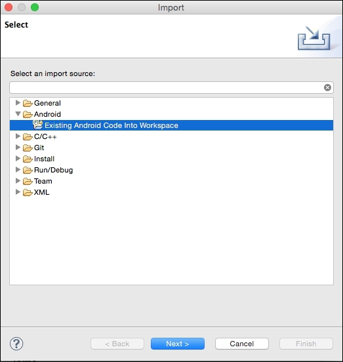The height and width of the screenshot is (362, 343).
Task: Click the Android folder icon
Action: coord(28,114)
